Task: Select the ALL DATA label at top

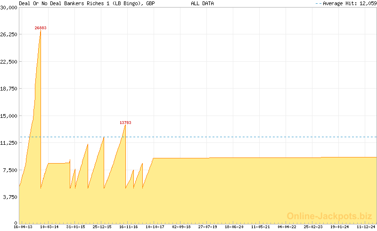Action: pos(202,3)
